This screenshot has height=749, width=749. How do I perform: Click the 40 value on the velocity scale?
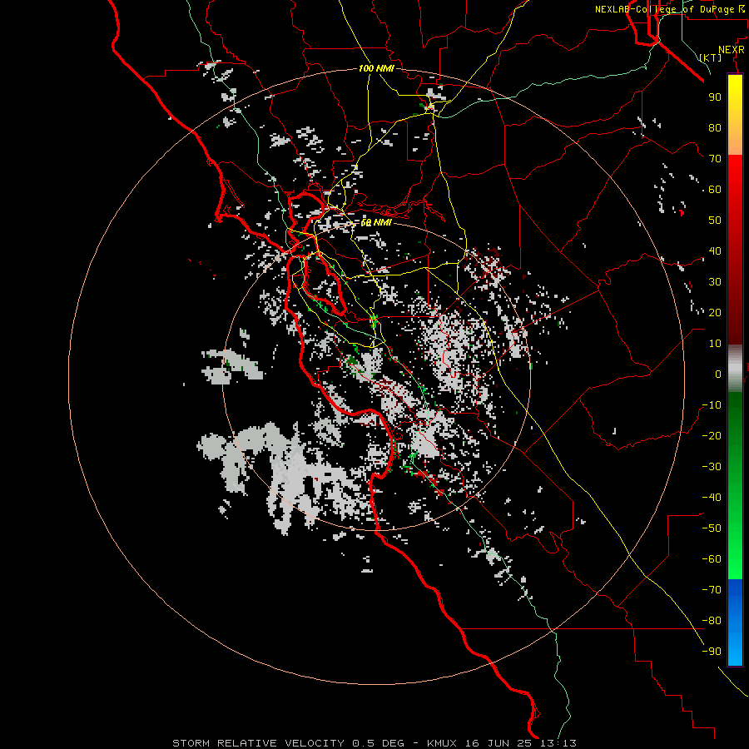click(715, 250)
